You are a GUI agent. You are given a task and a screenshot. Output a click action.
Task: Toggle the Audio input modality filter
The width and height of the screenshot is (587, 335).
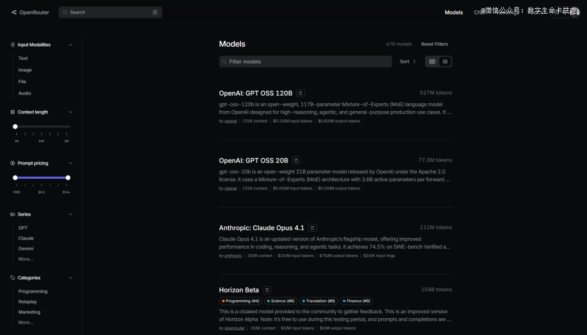click(24, 93)
